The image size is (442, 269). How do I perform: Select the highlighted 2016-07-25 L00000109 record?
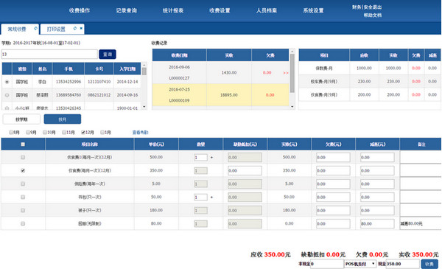click(220, 95)
